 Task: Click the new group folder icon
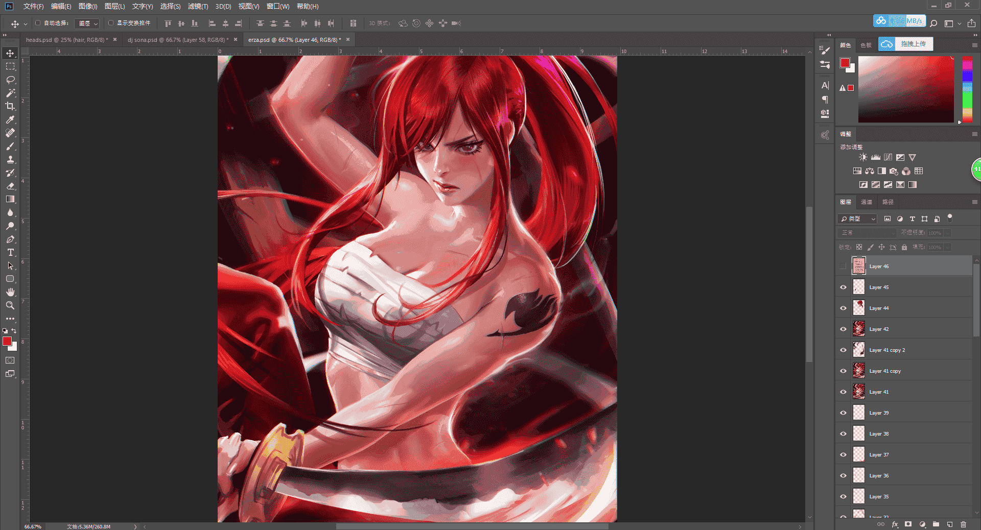click(936, 524)
